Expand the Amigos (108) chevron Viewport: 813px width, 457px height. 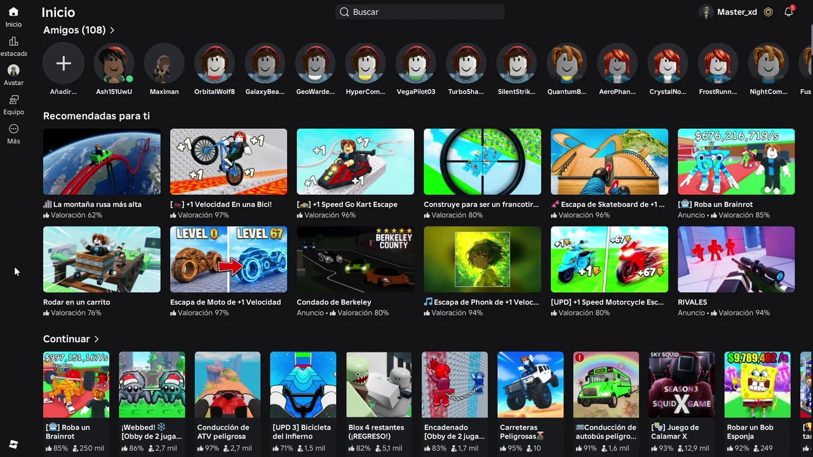point(112,30)
